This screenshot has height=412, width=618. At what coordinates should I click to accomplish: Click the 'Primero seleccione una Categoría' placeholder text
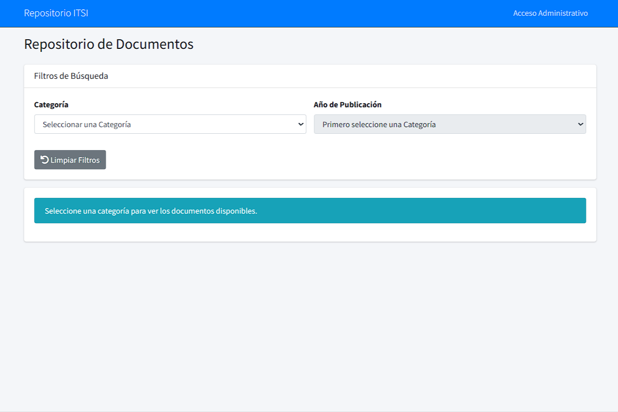tap(379, 125)
